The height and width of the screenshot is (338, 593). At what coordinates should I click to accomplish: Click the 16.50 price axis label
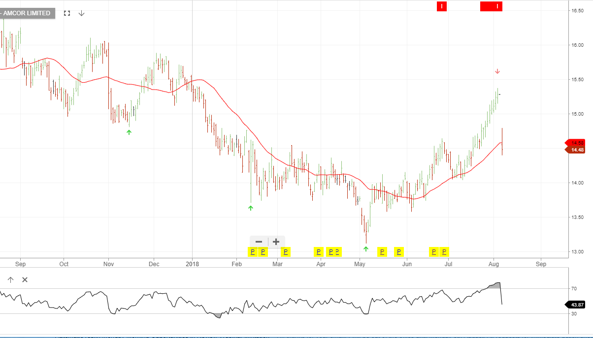pyautogui.click(x=577, y=10)
